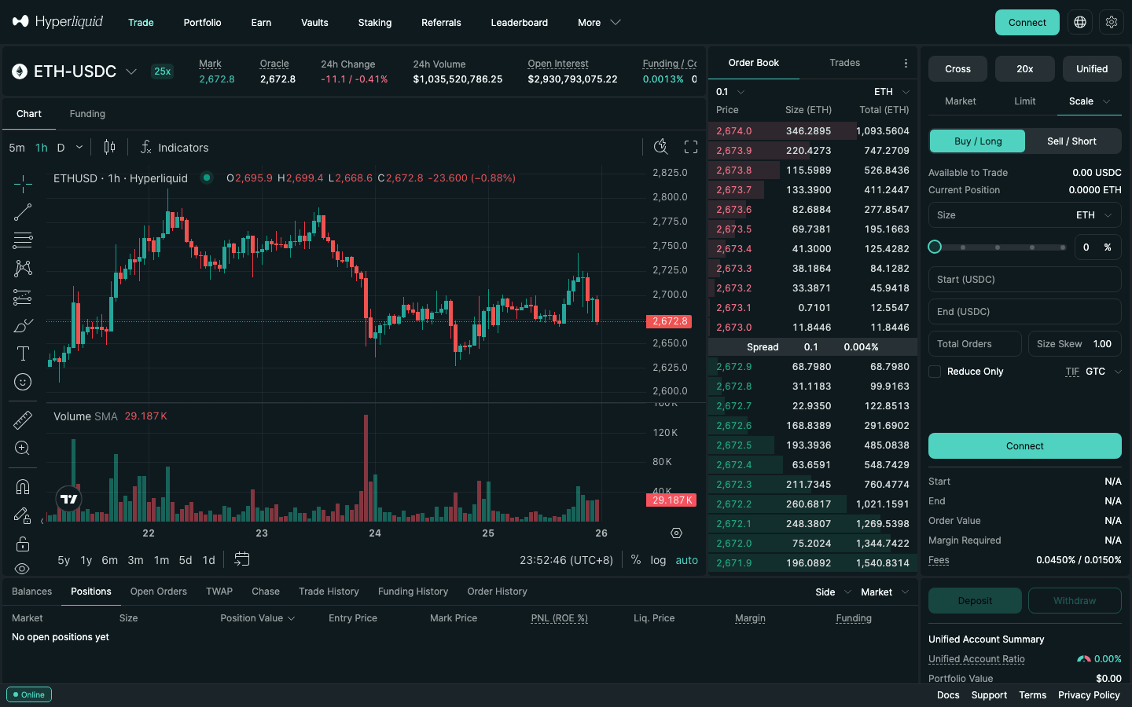Expand the ETH-USDC market selector
1132x707 pixels.
pos(75,71)
